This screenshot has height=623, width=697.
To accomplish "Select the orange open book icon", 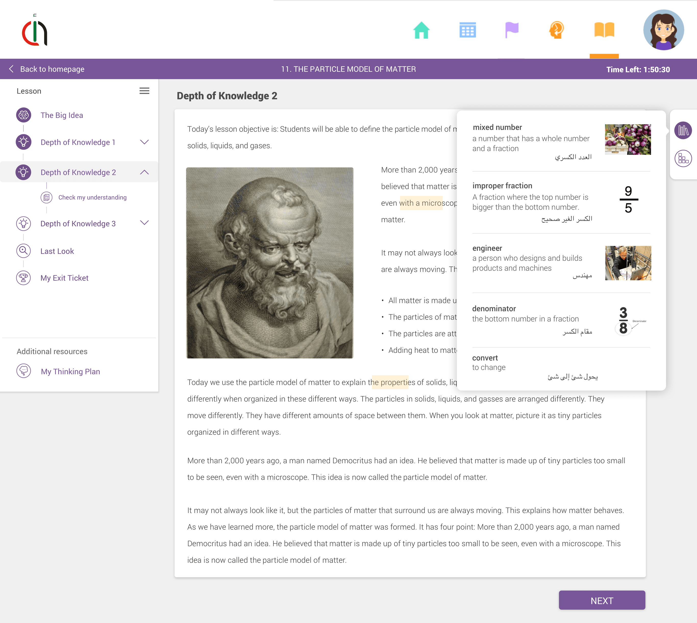I will 604,30.
